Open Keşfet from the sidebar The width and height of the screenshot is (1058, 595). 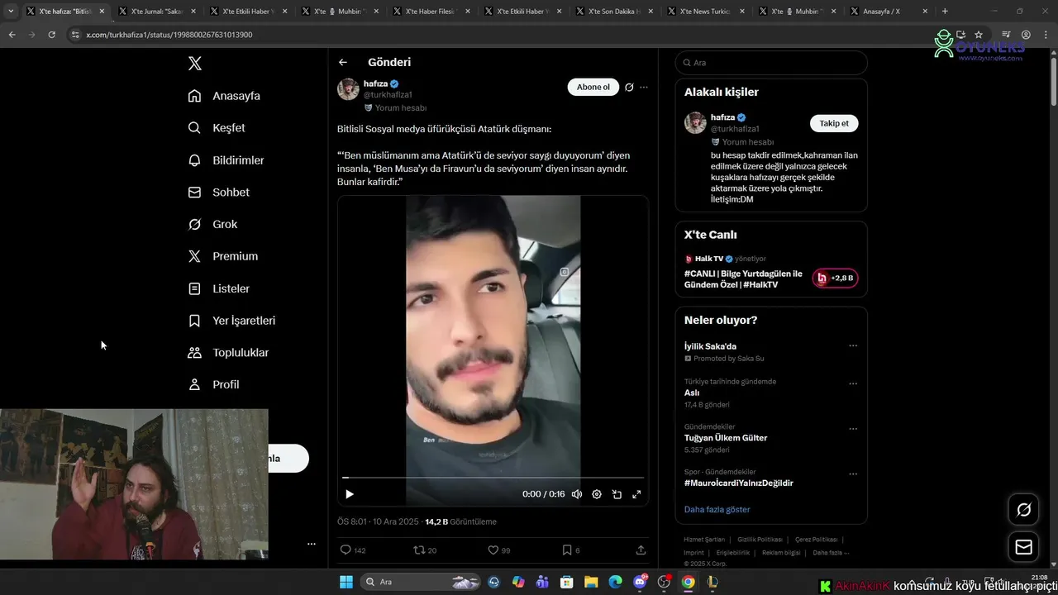pyautogui.click(x=217, y=128)
